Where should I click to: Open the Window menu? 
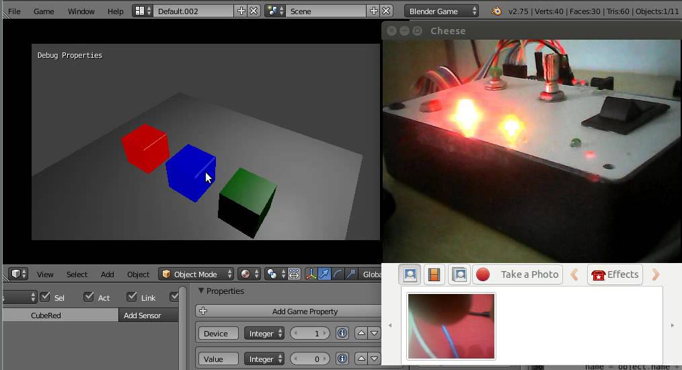point(81,11)
